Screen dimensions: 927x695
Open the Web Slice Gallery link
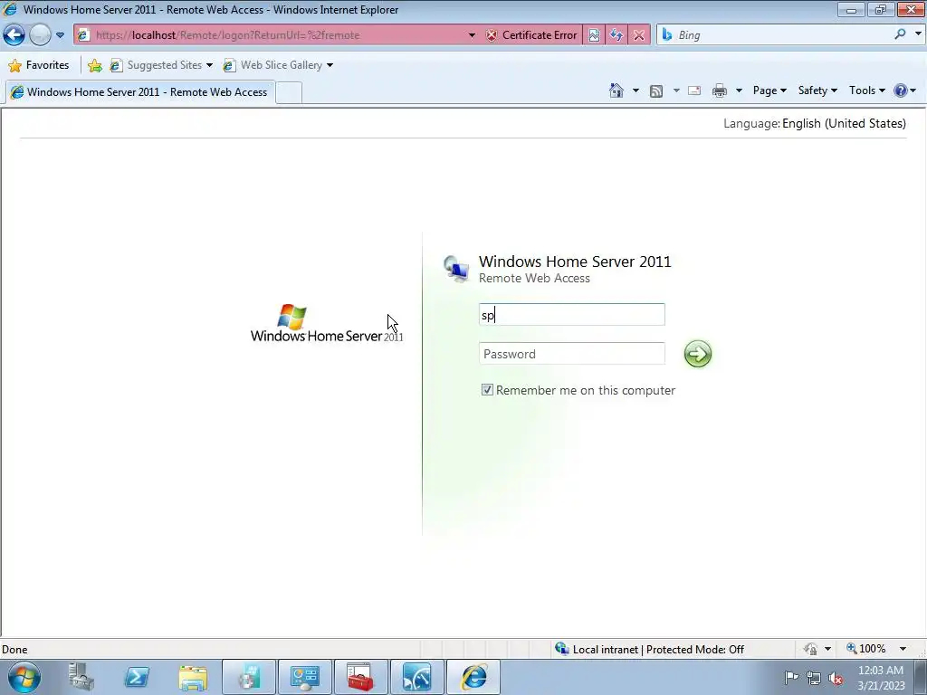point(278,65)
